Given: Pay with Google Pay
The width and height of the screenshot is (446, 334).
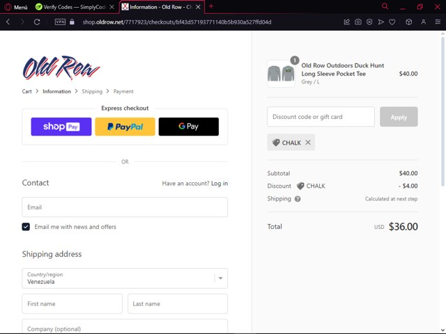Looking at the screenshot, I should pyautogui.click(x=189, y=127).
